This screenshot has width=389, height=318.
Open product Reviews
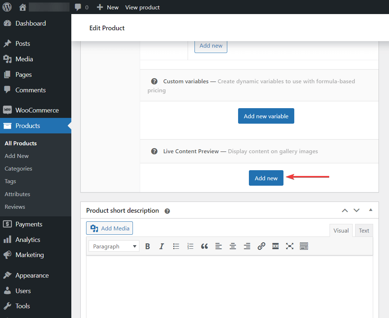click(x=15, y=207)
